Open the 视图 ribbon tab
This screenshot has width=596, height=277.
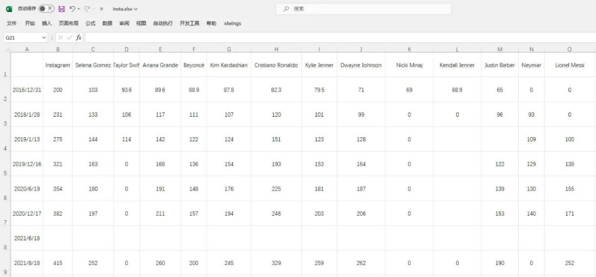[141, 24]
